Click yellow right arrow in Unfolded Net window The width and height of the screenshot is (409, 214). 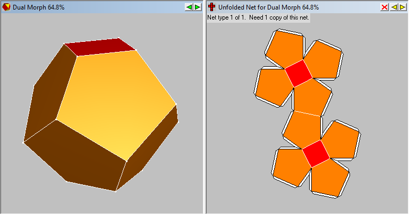(x=402, y=7)
